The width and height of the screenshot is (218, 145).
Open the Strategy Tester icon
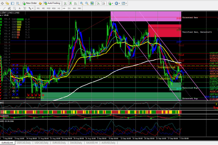click(18, 3)
